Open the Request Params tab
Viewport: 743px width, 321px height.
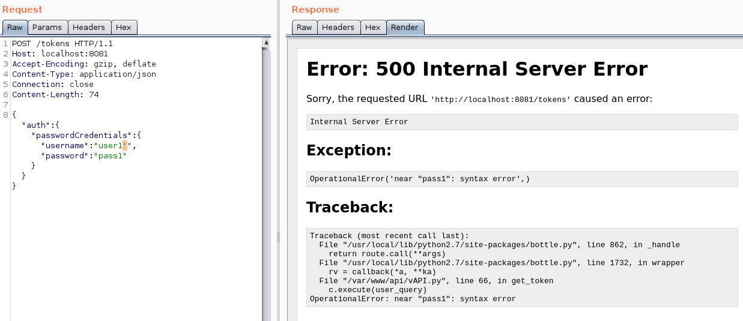[x=47, y=28]
